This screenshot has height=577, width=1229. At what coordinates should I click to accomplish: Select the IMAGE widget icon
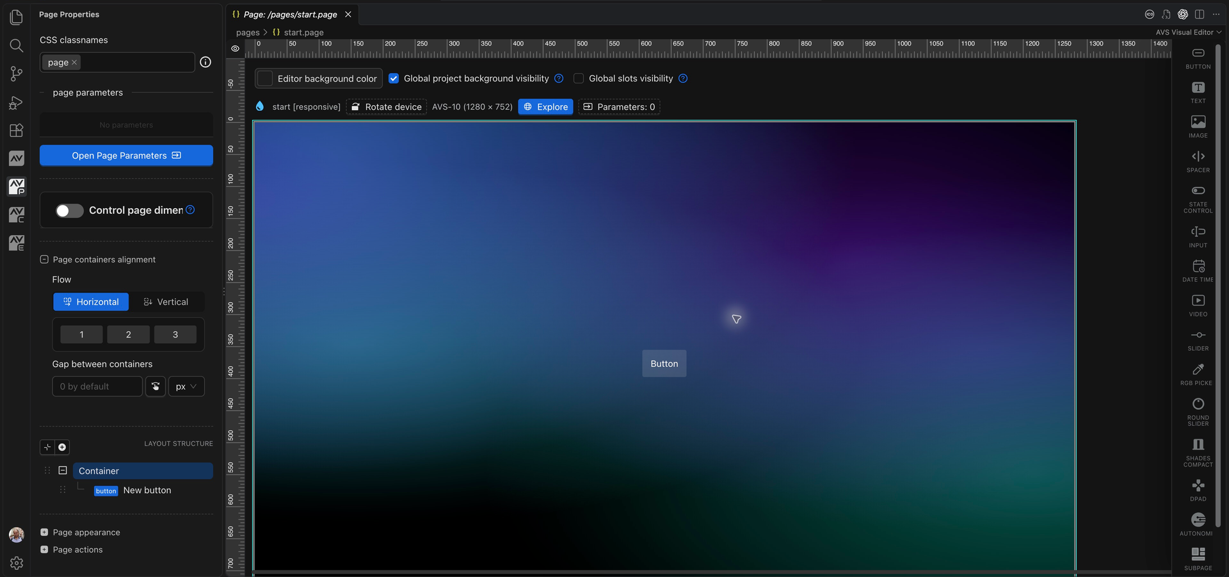(1198, 122)
